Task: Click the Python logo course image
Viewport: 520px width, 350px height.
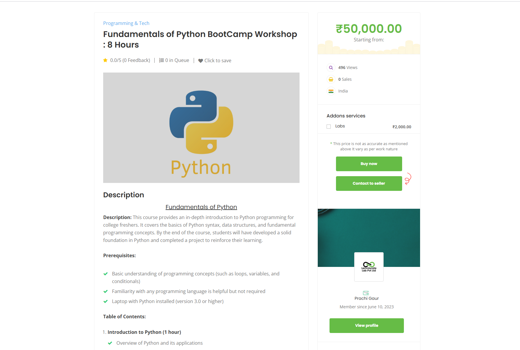Action: 201,128
